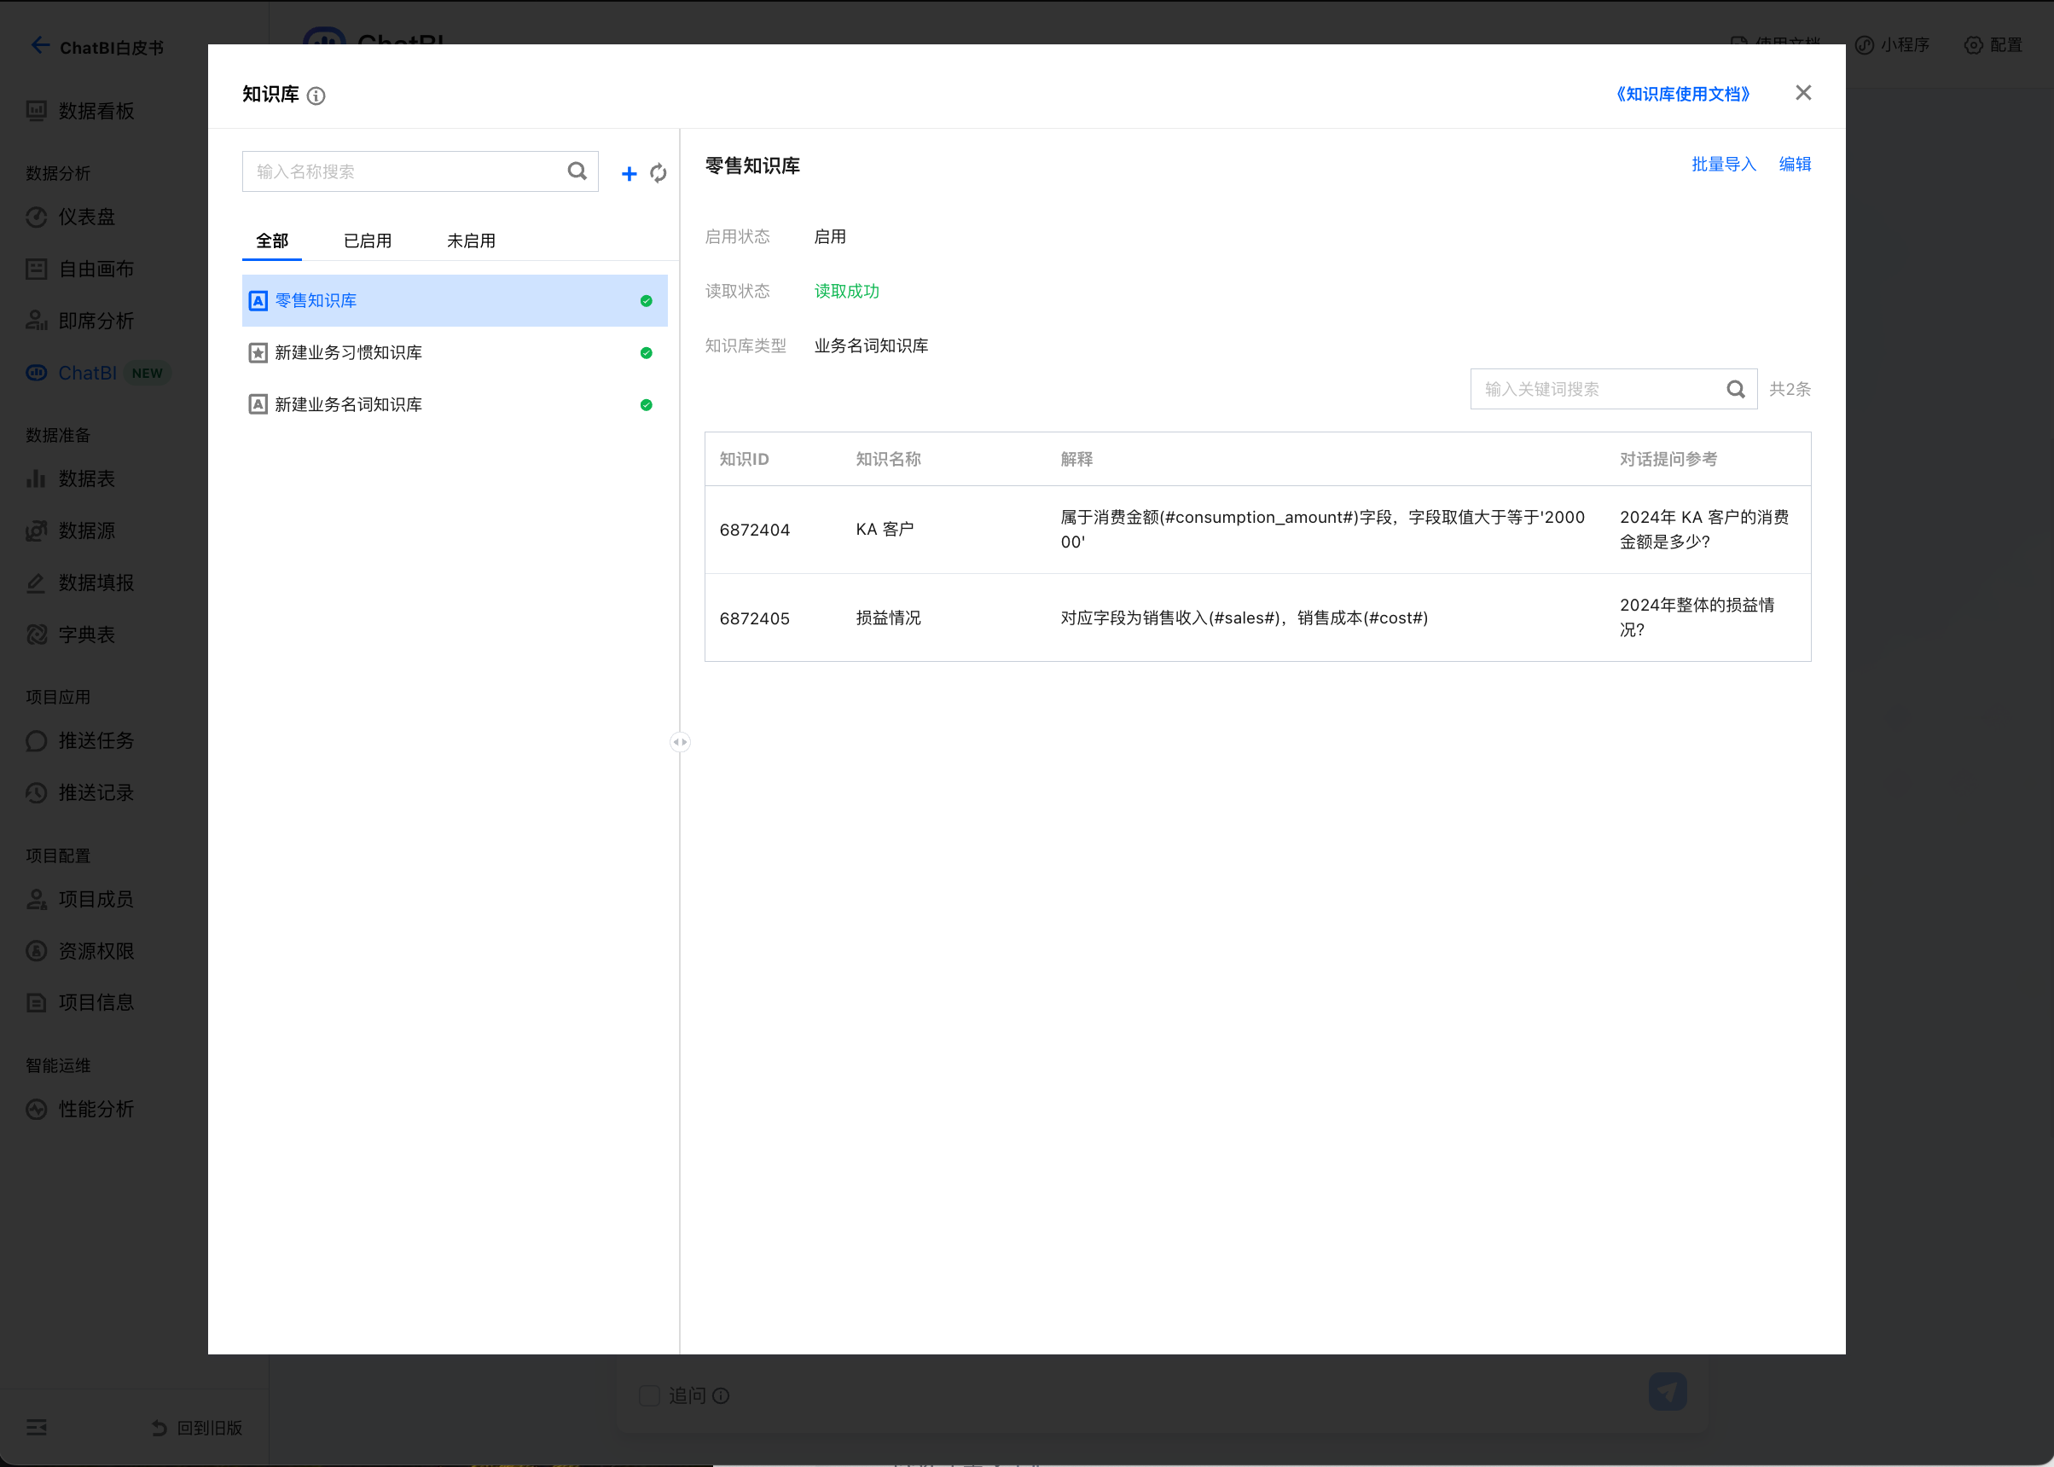The image size is (2054, 1467).
Task: Toggle the 追问 checkbox
Action: click(x=648, y=1395)
